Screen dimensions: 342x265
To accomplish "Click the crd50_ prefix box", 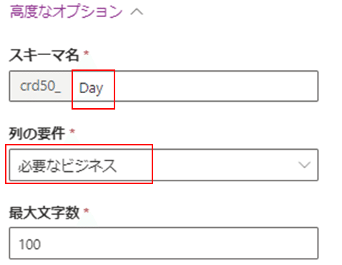I will (x=41, y=86).
